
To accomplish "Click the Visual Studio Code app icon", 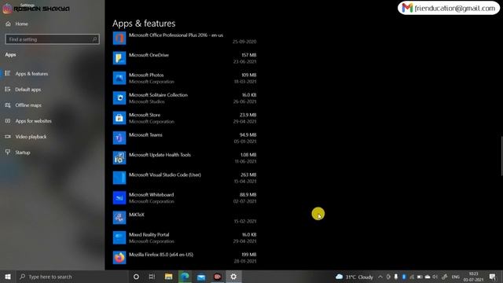I will point(119,178).
